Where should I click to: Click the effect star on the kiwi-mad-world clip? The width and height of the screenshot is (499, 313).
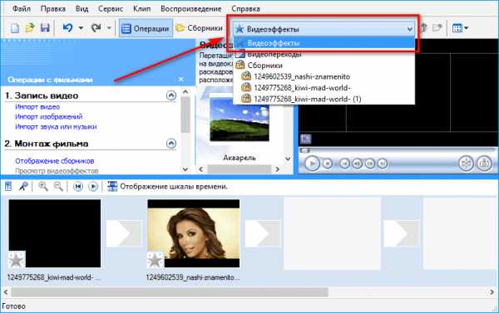click(17, 260)
